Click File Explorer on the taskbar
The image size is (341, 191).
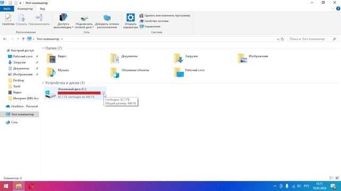[19, 186]
